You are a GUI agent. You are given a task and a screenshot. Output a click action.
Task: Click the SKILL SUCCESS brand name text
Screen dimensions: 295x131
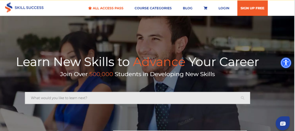coord(29,8)
